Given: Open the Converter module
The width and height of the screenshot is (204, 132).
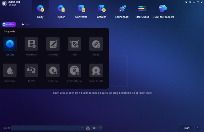Looking at the screenshot, I should 81,12.
